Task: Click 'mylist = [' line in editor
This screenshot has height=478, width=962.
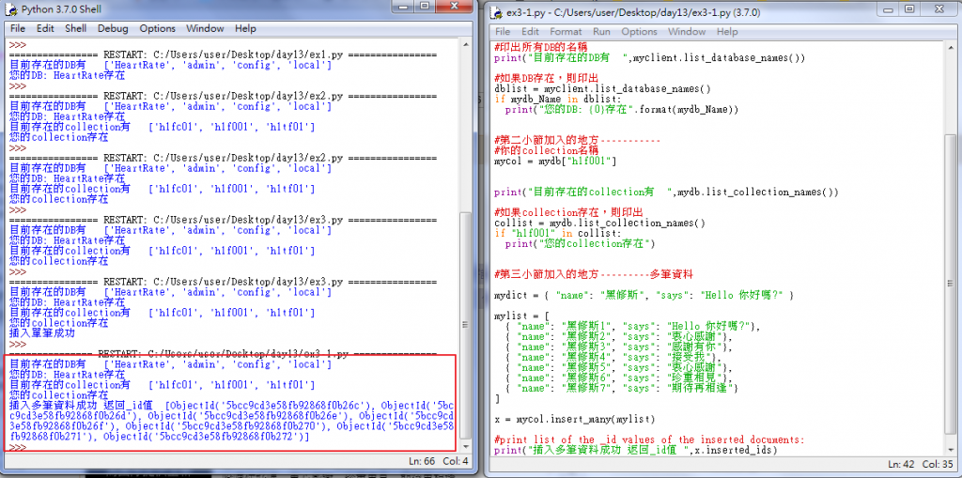Action: (521, 316)
